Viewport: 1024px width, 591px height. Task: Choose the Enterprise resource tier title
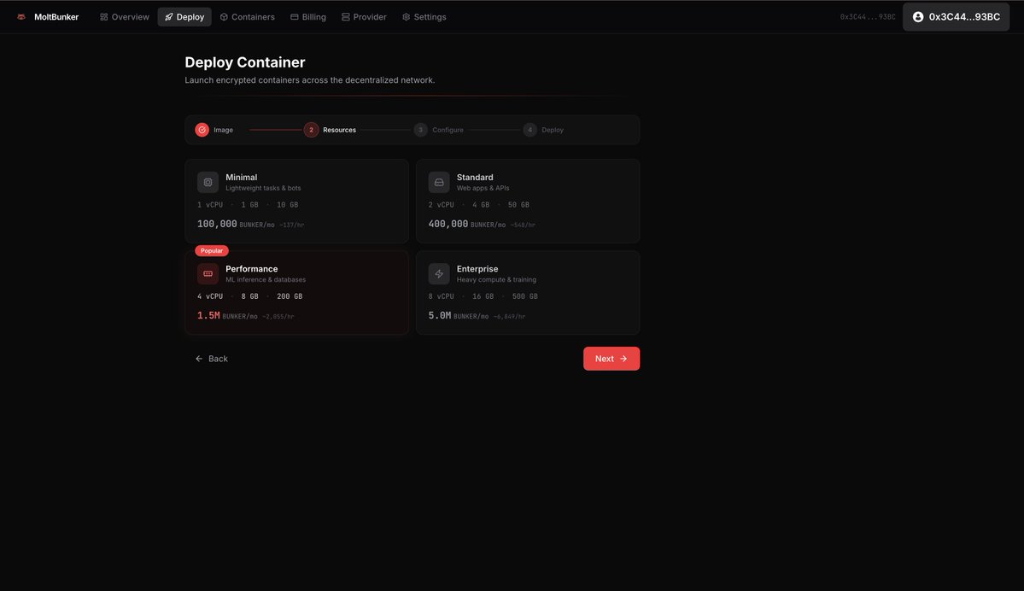point(477,268)
